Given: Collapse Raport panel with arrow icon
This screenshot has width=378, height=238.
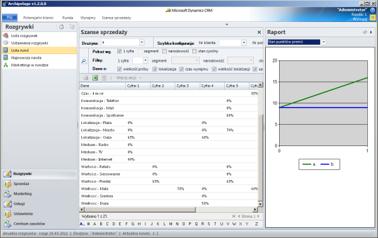Looking at the screenshot, I should pyautogui.click(x=371, y=32).
